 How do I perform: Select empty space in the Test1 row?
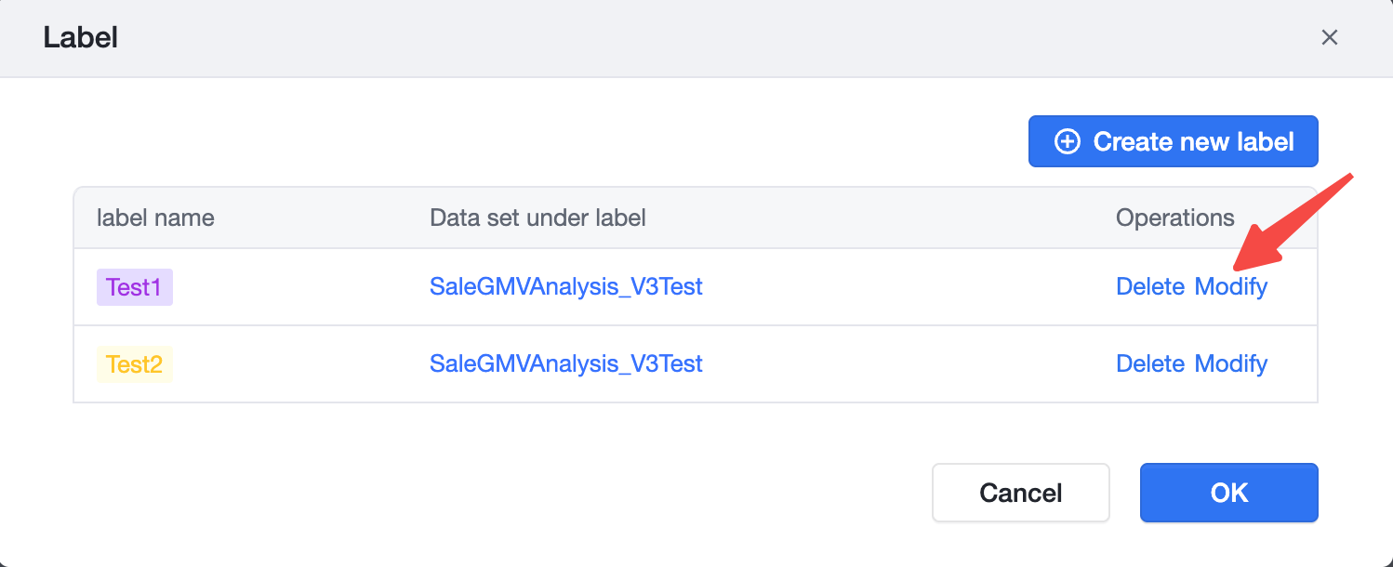tap(902, 287)
